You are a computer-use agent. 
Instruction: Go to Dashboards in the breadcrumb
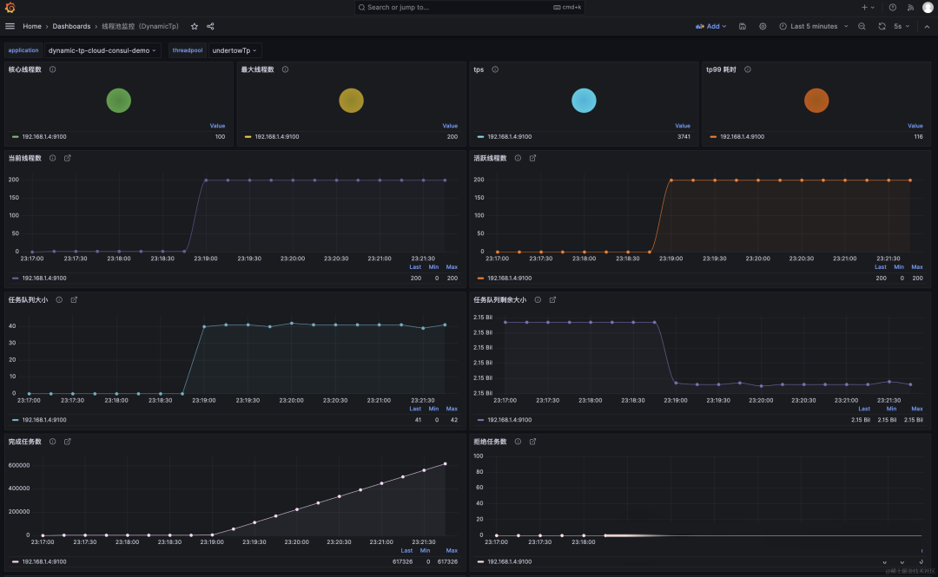[x=71, y=26]
